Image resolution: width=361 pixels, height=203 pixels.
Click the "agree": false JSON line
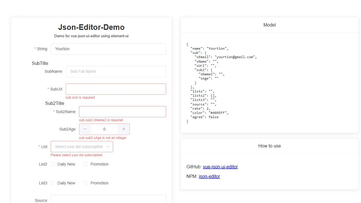(204, 117)
